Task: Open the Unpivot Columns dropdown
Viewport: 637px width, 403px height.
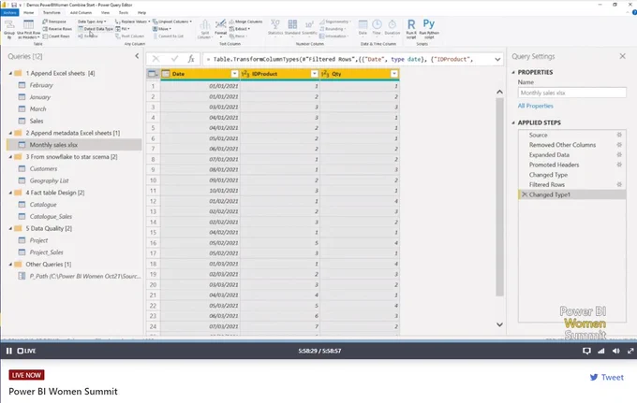Action: tap(172, 22)
